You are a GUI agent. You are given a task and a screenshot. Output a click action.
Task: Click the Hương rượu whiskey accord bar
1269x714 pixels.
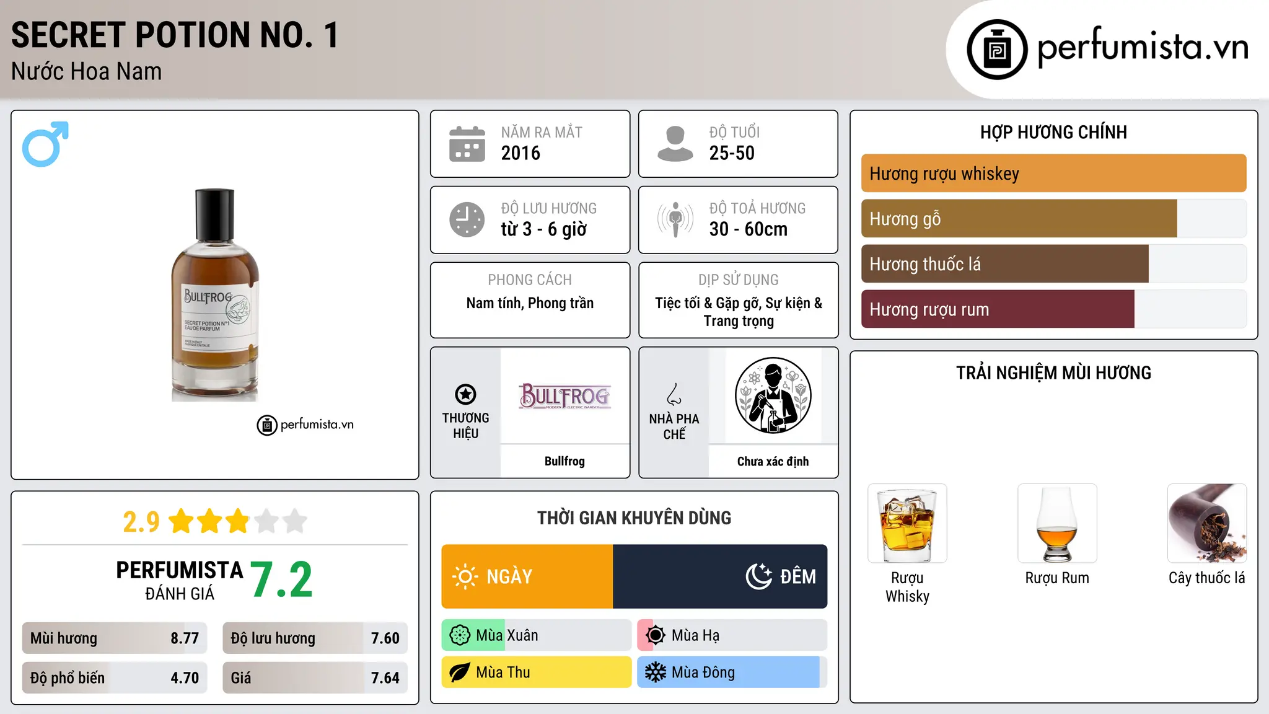(1053, 174)
